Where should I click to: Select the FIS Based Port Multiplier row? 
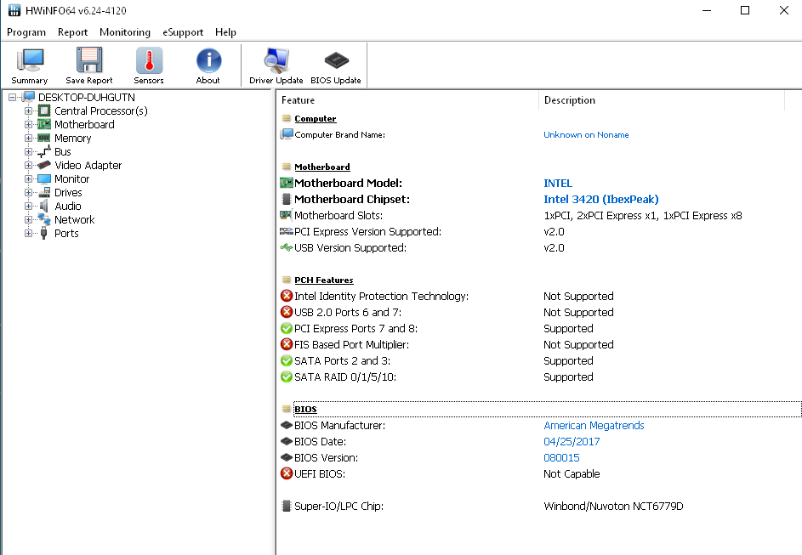(x=539, y=344)
